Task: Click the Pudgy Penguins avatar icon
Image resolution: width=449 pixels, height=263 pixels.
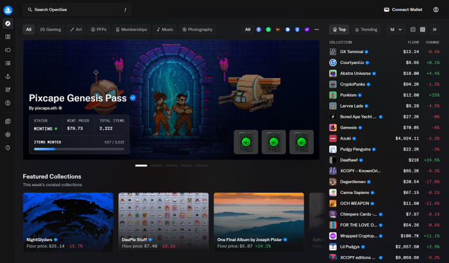Action: tap(333, 149)
